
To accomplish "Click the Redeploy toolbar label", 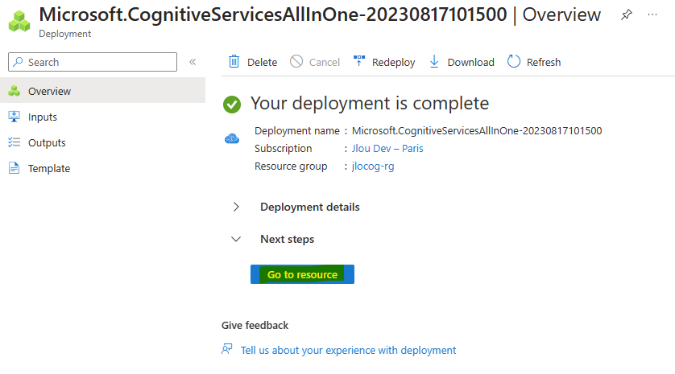I will (393, 63).
